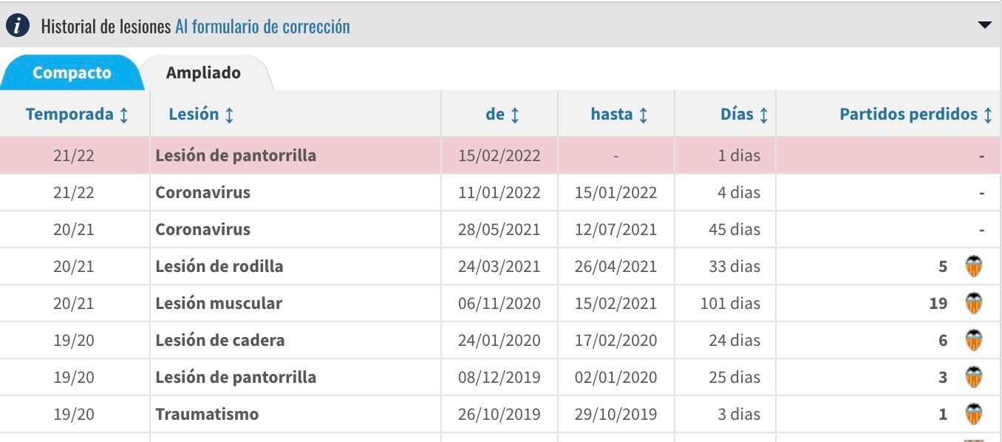Image resolution: width=1002 pixels, height=442 pixels.
Task: Collapse the Historial de lesiones panel
Action: [x=984, y=24]
